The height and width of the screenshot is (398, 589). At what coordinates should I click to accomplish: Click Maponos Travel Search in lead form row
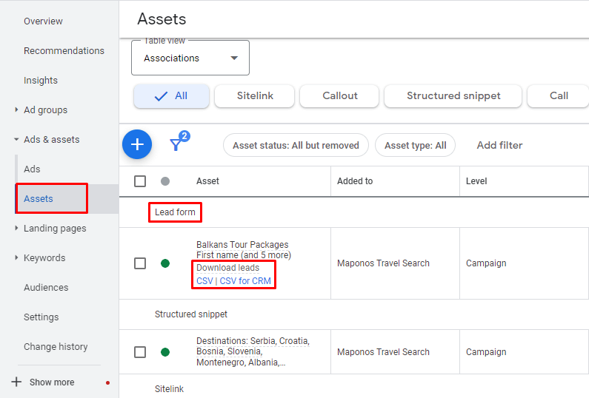coord(383,263)
